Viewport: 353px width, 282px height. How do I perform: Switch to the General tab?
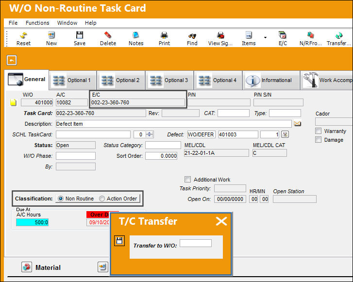point(27,80)
